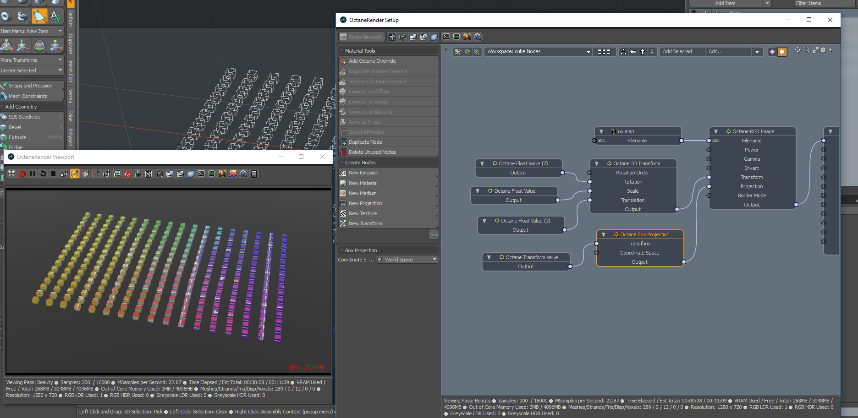Collapse the Octane RGB Image node
The image size is (858, 418).
click(x=716, y=131)
